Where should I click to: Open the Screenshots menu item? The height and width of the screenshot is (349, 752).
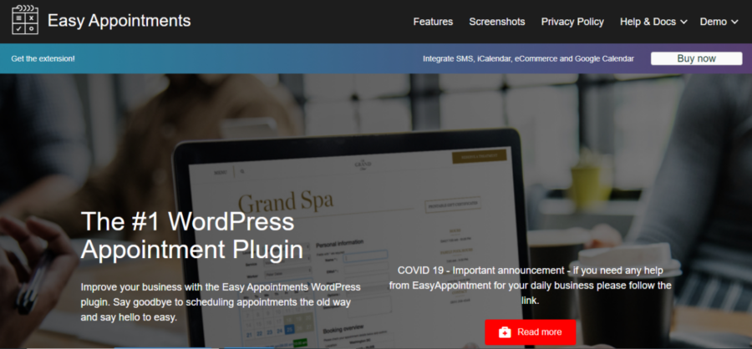[x=497, y=22]
